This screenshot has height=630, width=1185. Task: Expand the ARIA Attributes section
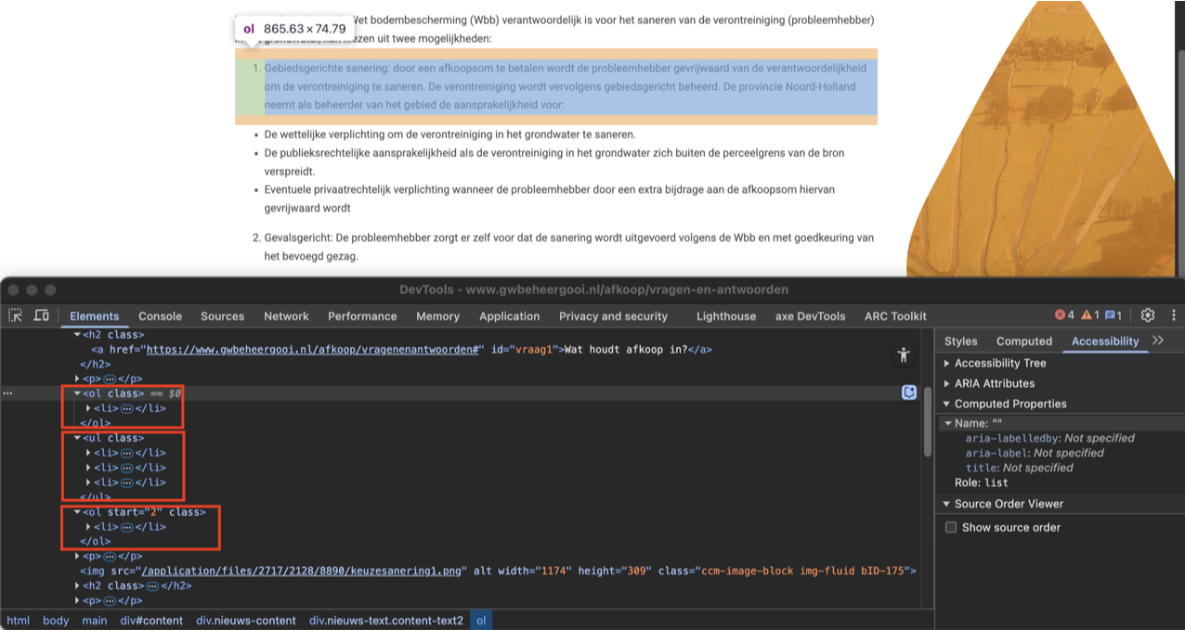coord(947,383)
